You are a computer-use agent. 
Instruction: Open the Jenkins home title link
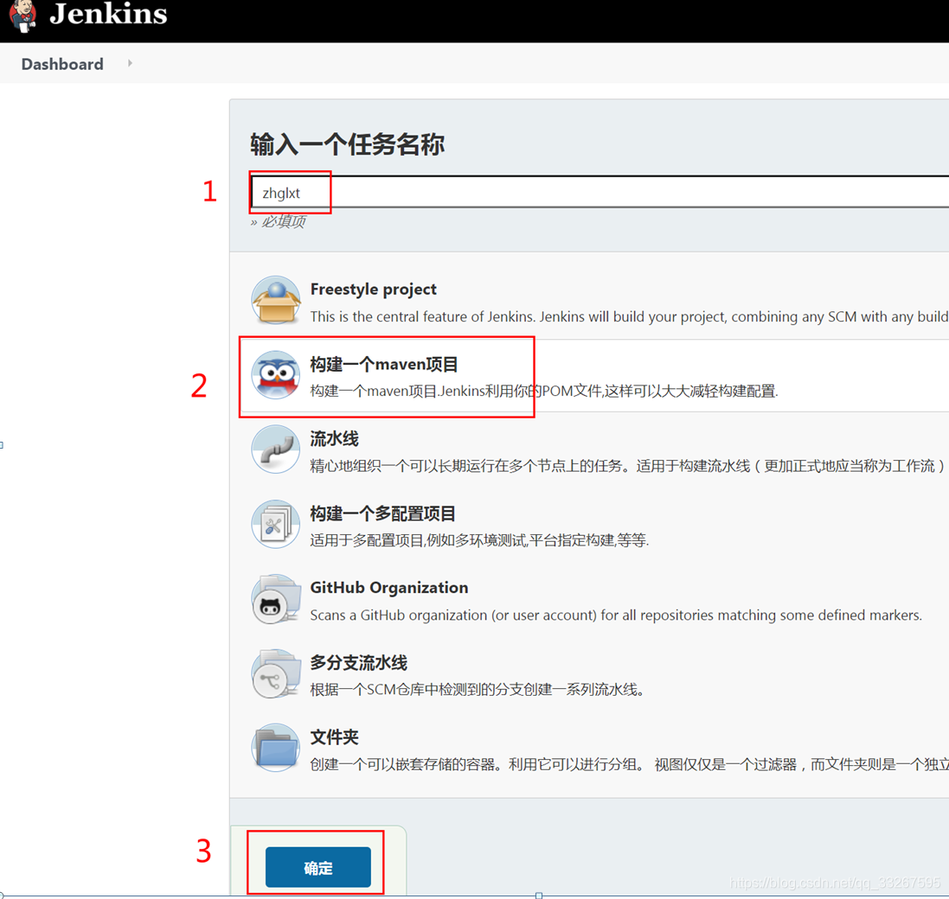click(x=108, y=14)
